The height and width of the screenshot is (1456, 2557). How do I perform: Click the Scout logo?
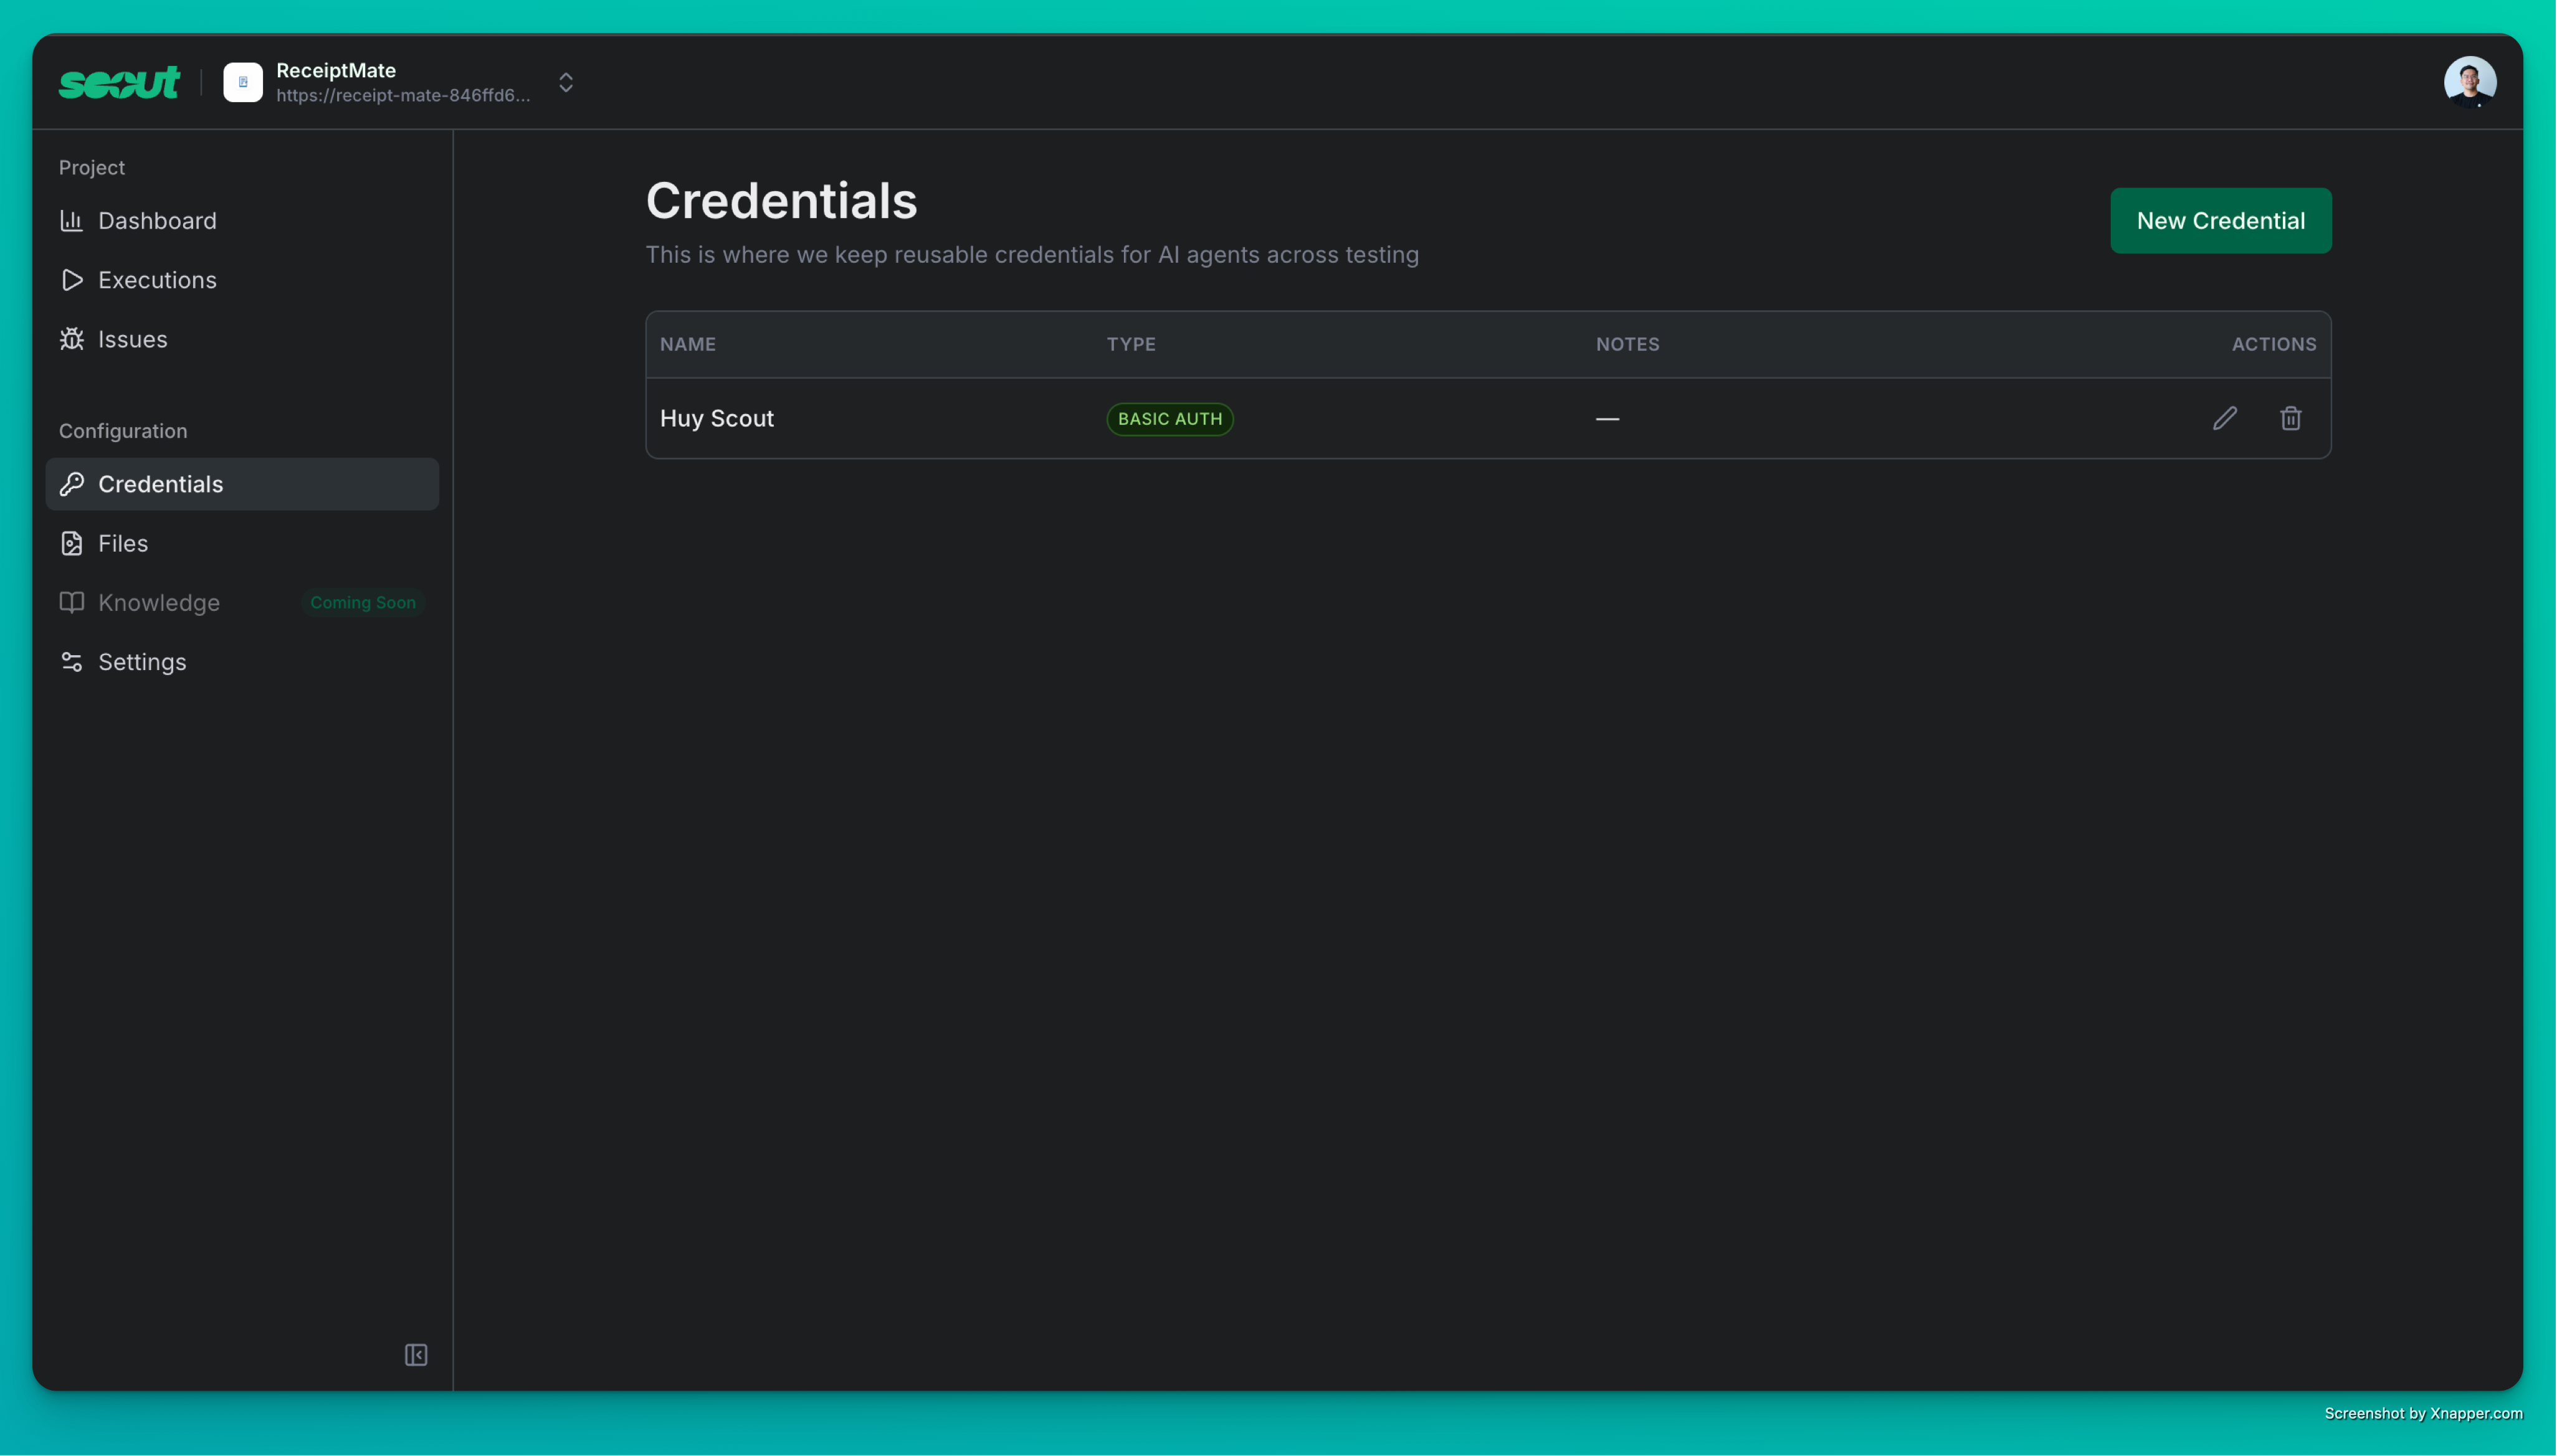[119, 82]
